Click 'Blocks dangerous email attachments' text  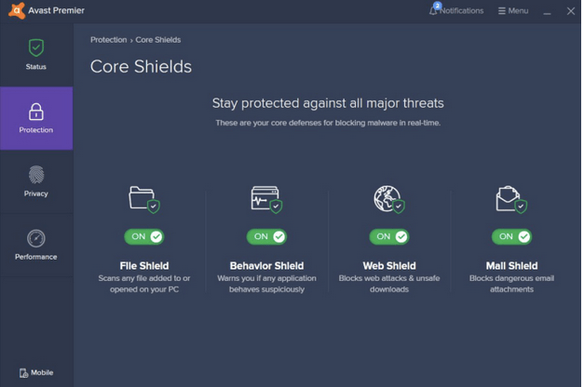coord(511,284)
